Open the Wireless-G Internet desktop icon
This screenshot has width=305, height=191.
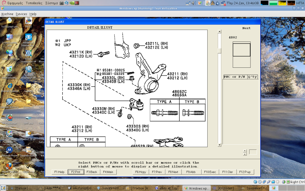click(x=28, y=40)
